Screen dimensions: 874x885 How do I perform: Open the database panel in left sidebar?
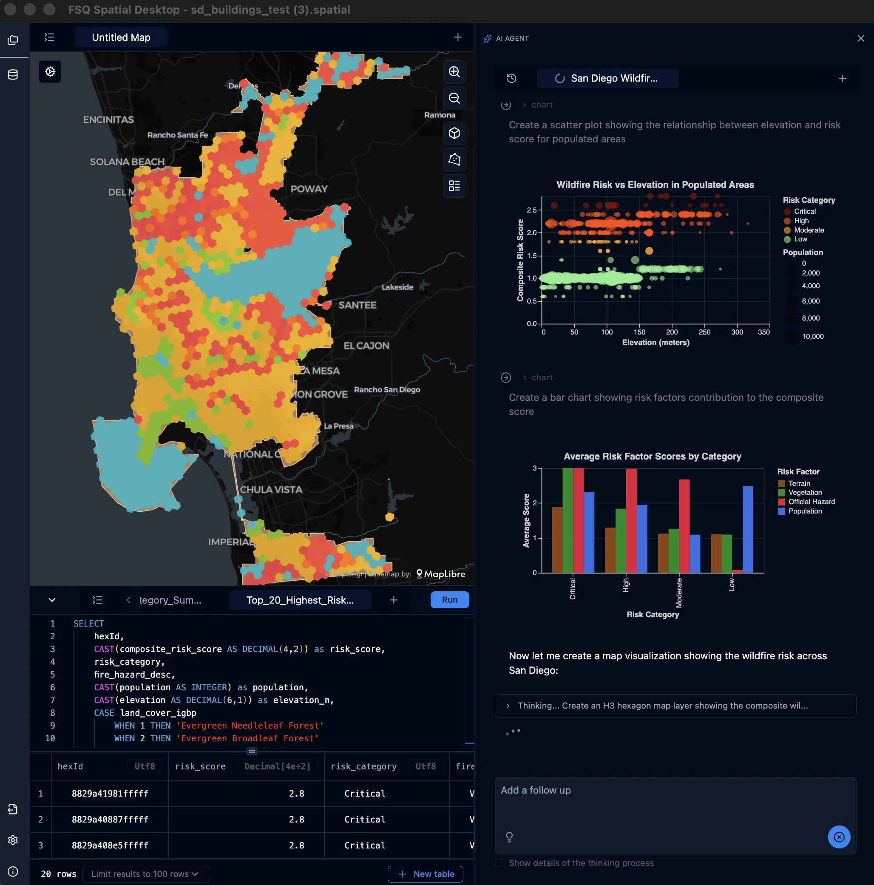tap(13, 74)
